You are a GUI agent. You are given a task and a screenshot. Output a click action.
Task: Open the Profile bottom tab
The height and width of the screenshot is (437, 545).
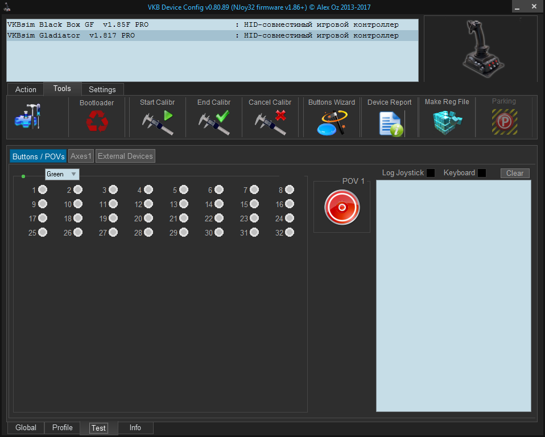(x=62, y=428)
